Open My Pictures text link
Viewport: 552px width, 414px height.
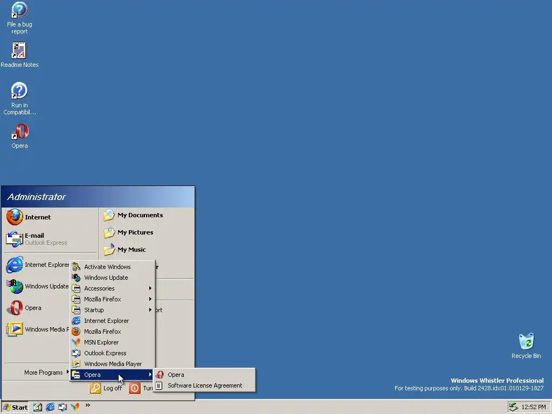(x=135, y=232)
